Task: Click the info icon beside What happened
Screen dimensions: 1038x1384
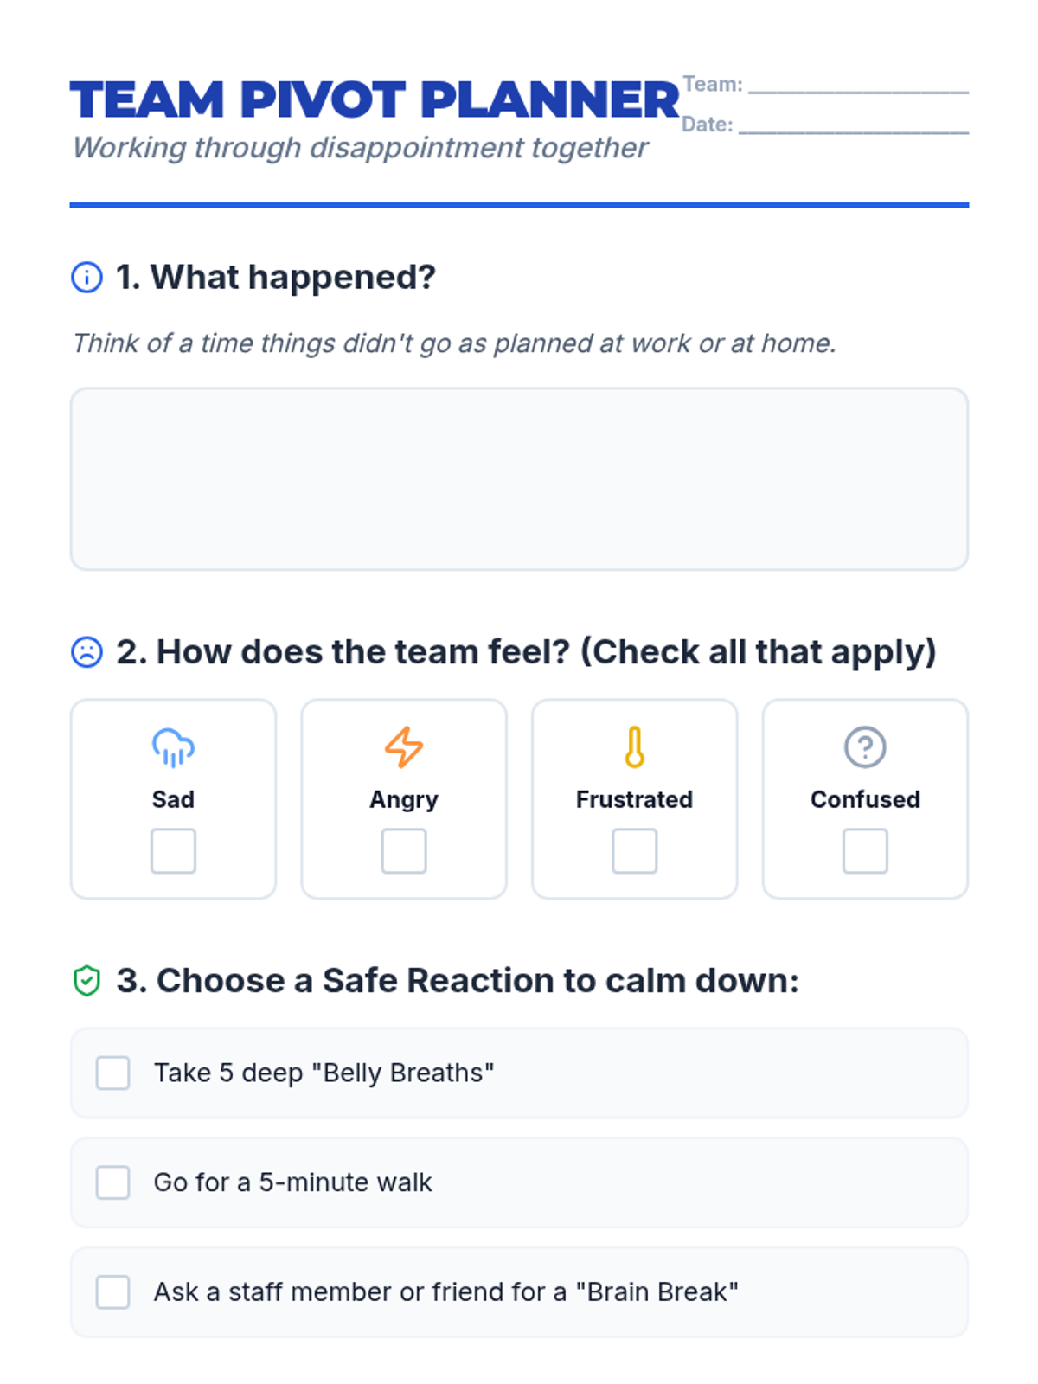Action: coord(86,278)
